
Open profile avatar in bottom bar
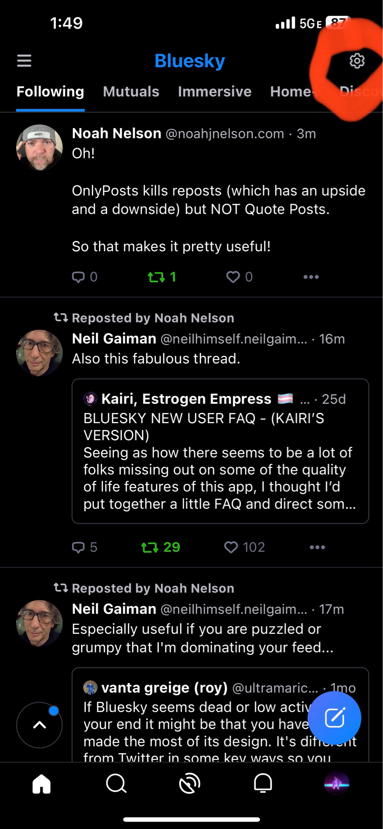coord(337,783)
